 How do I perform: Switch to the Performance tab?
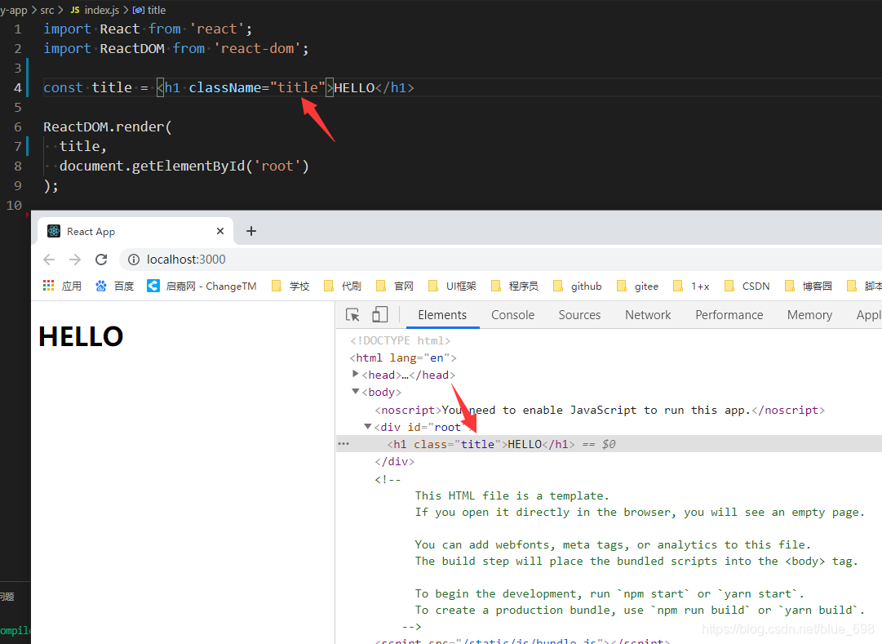729,315
